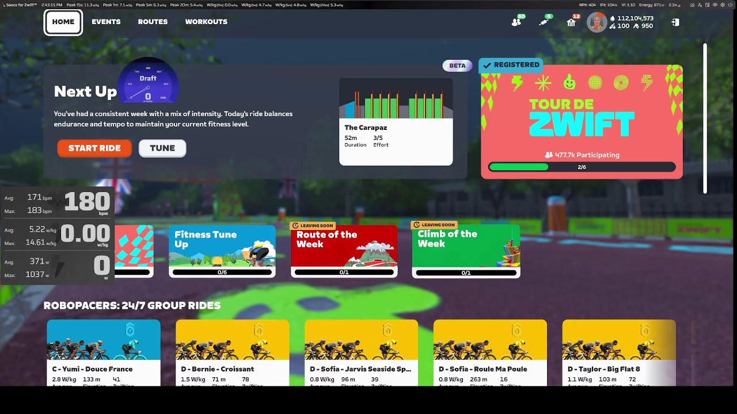Open the Tour de Zwift banner
This screenshot has width=737, height=414.
[x=582, y=121]
